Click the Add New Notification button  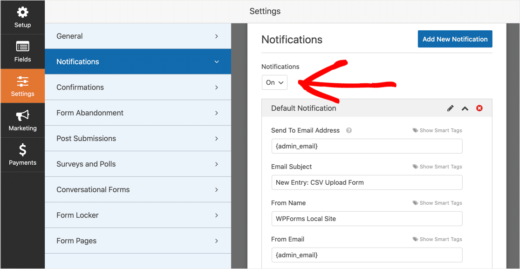[455, 39]
